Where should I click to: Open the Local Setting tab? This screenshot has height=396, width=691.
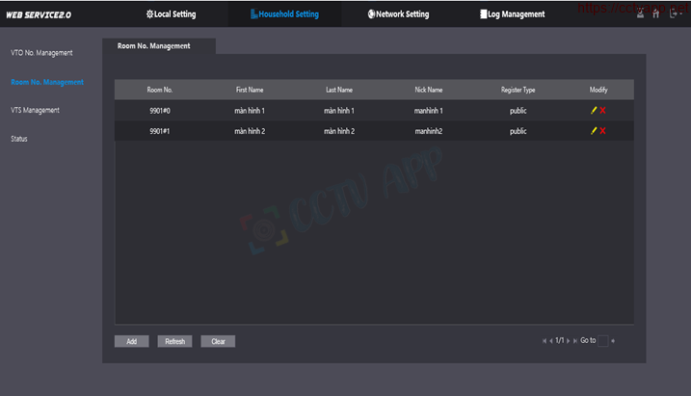[170, 14]
